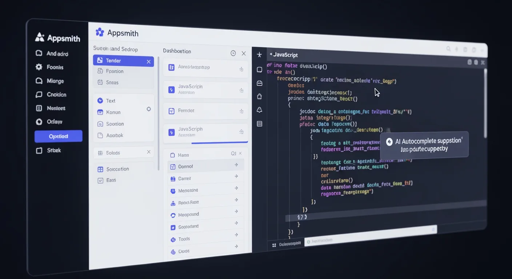Click the clock icon next to Dashbostion
The height and width of the screenshot is (279, 512).
click(x=233, y=53)
